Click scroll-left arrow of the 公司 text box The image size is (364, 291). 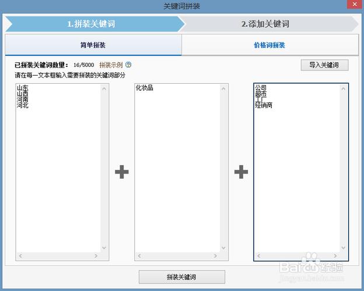[x=258, y=255]
